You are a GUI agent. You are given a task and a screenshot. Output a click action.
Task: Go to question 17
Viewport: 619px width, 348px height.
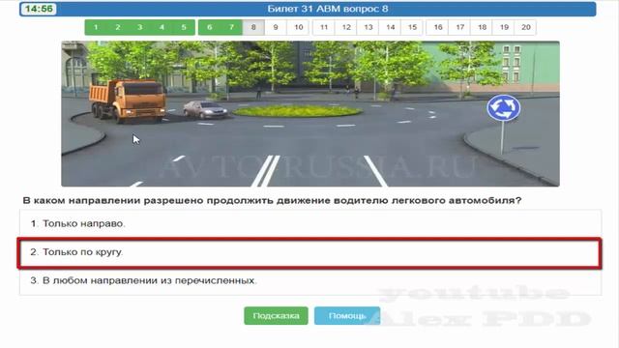[460, 27]
